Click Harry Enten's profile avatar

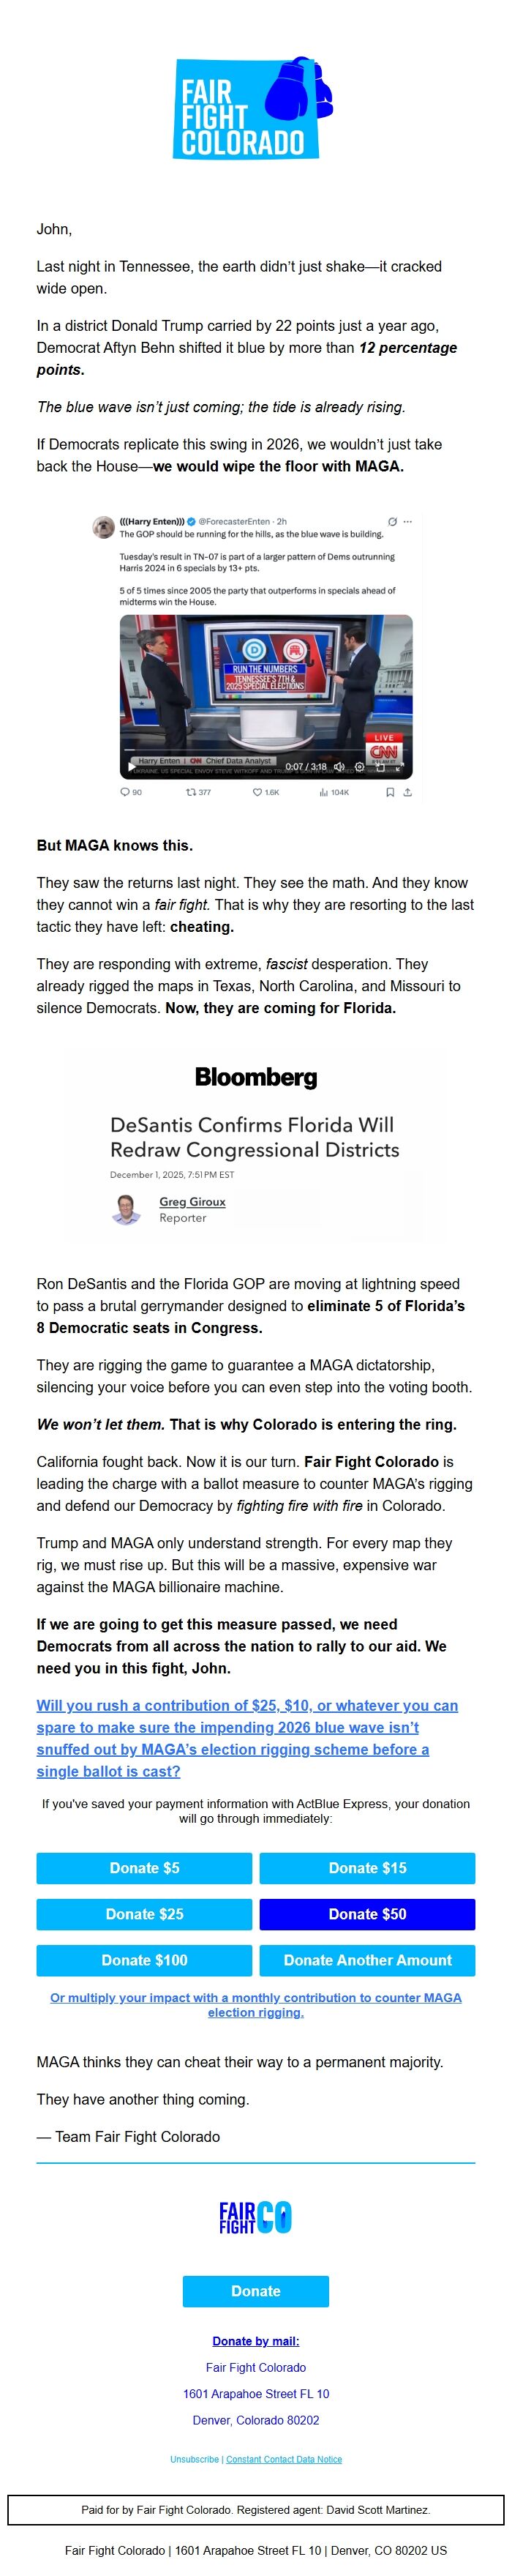coord(103,526)
